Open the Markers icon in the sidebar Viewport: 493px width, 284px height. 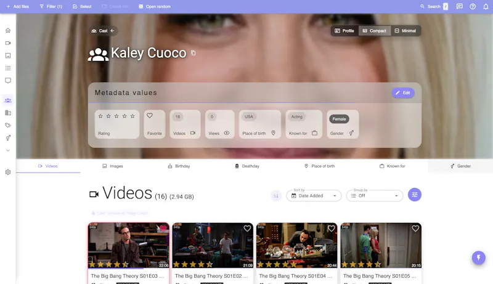pyautogui.click(x=8, y=81)
